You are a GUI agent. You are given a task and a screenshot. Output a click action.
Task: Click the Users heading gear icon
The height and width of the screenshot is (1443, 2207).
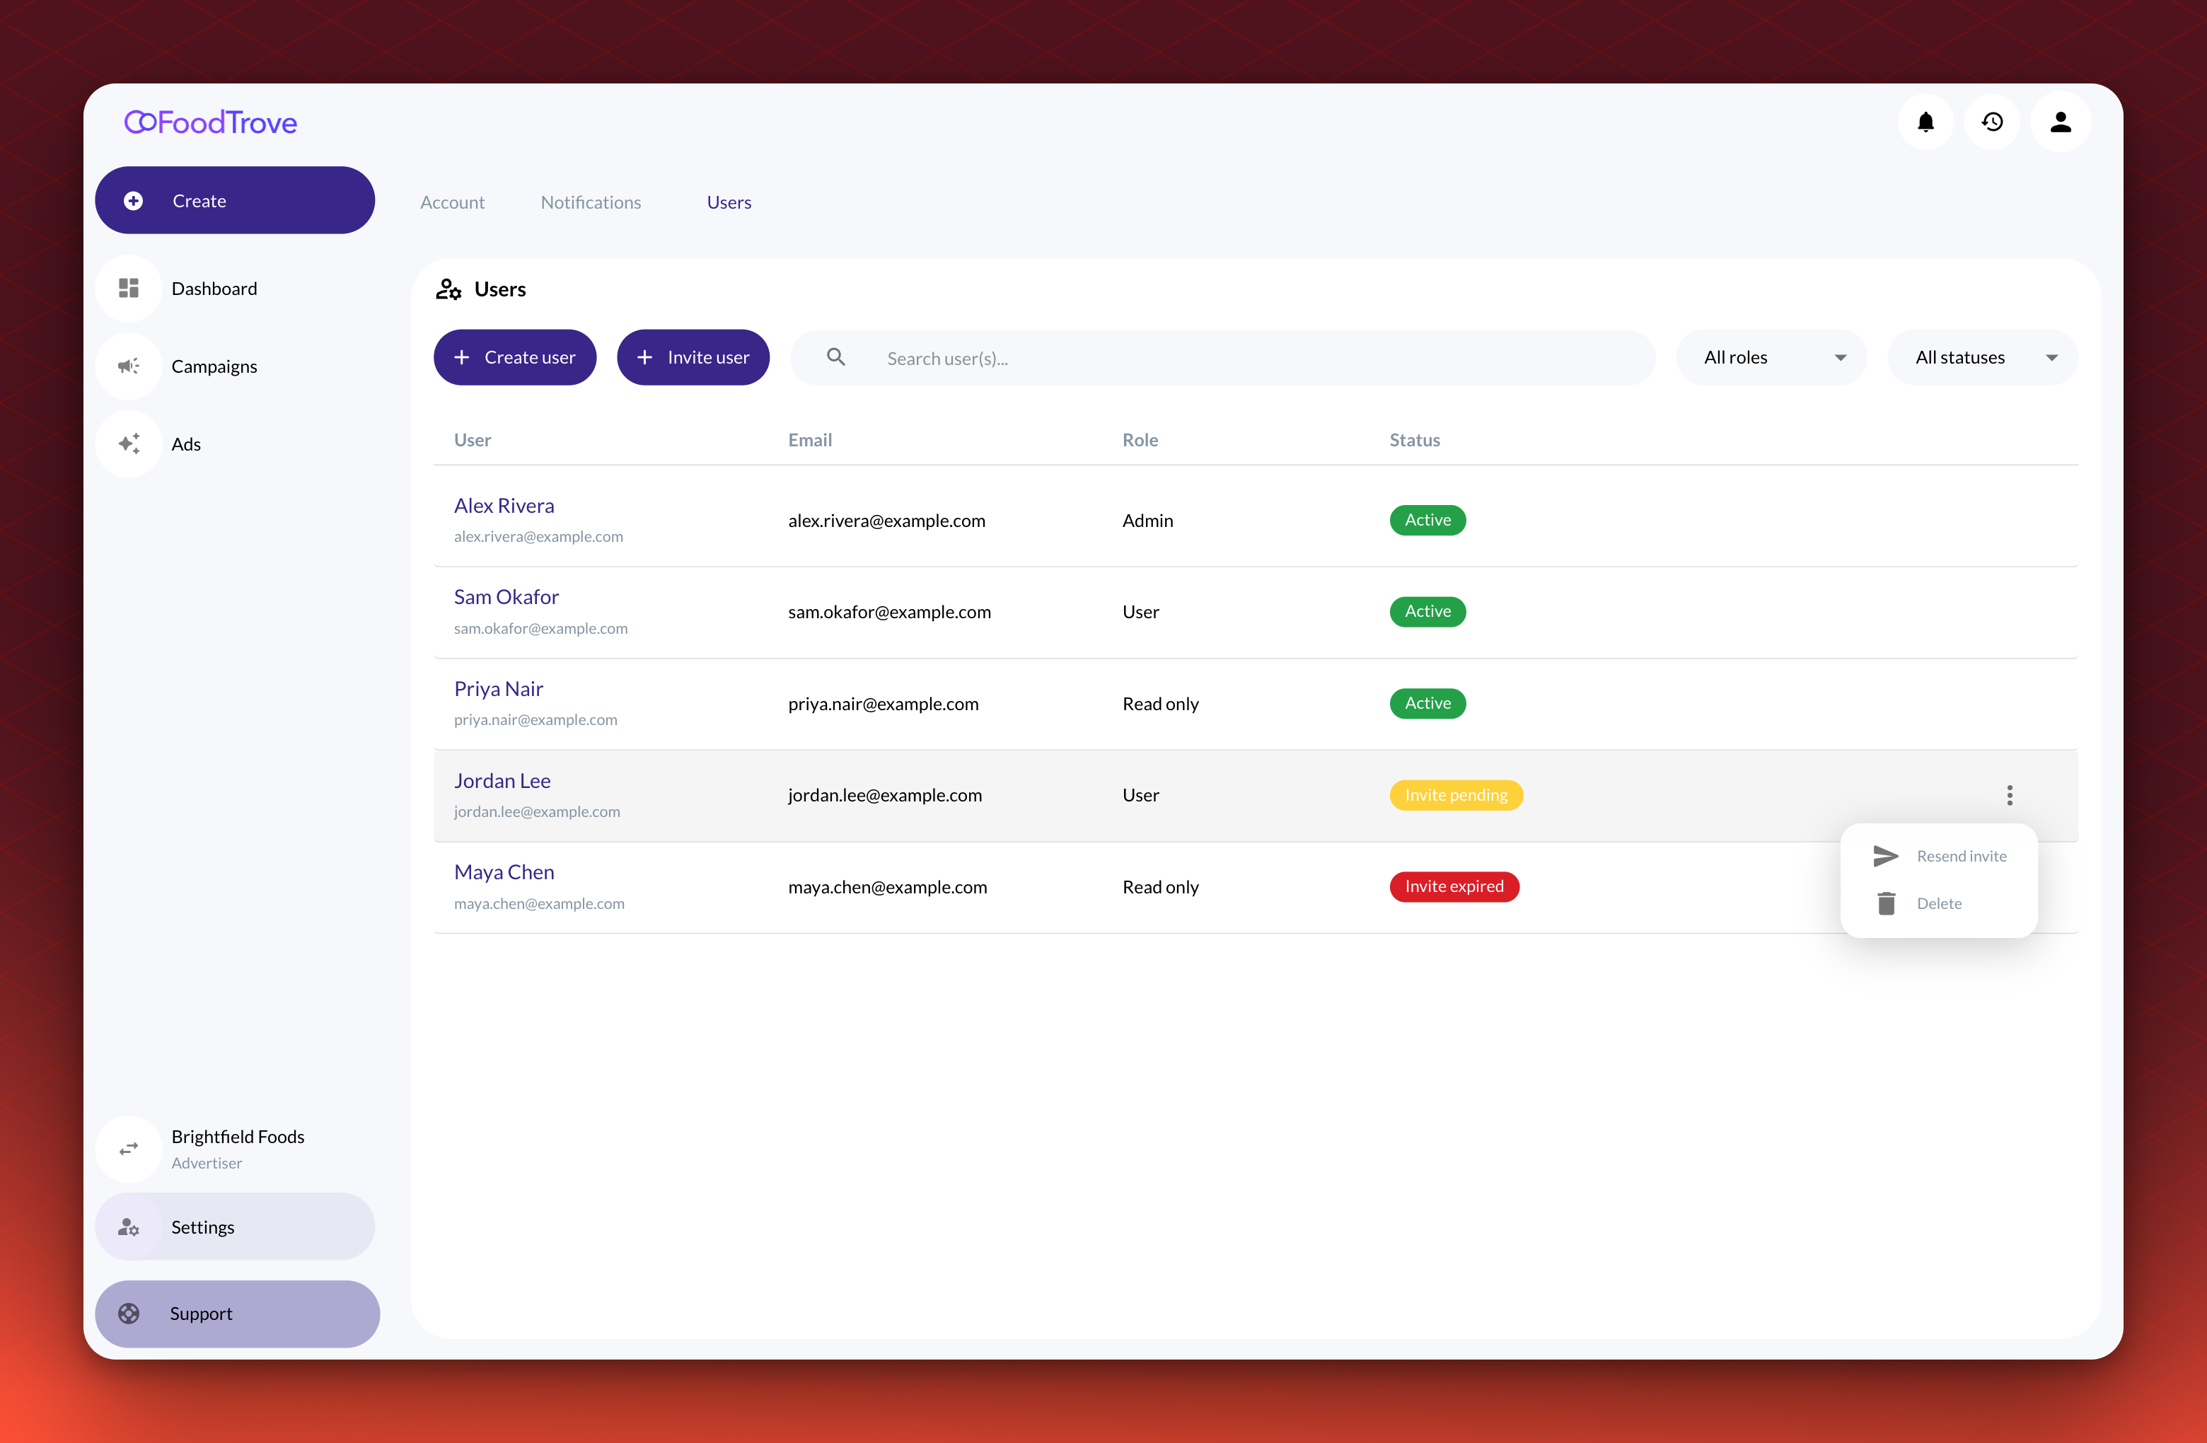tap(448, 289)
